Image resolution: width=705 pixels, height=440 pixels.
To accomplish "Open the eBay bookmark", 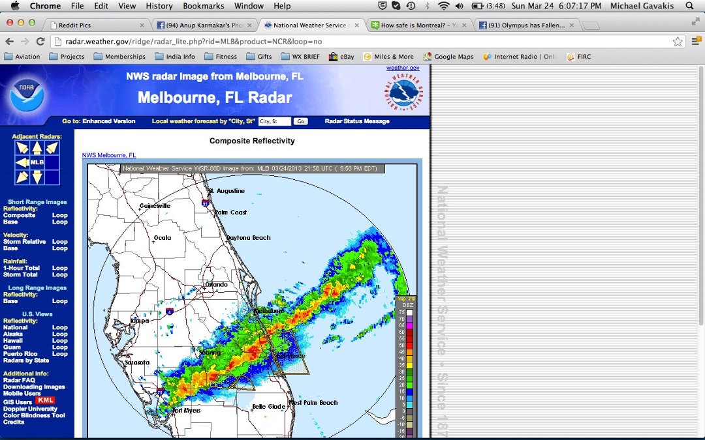I will [341, 57].
